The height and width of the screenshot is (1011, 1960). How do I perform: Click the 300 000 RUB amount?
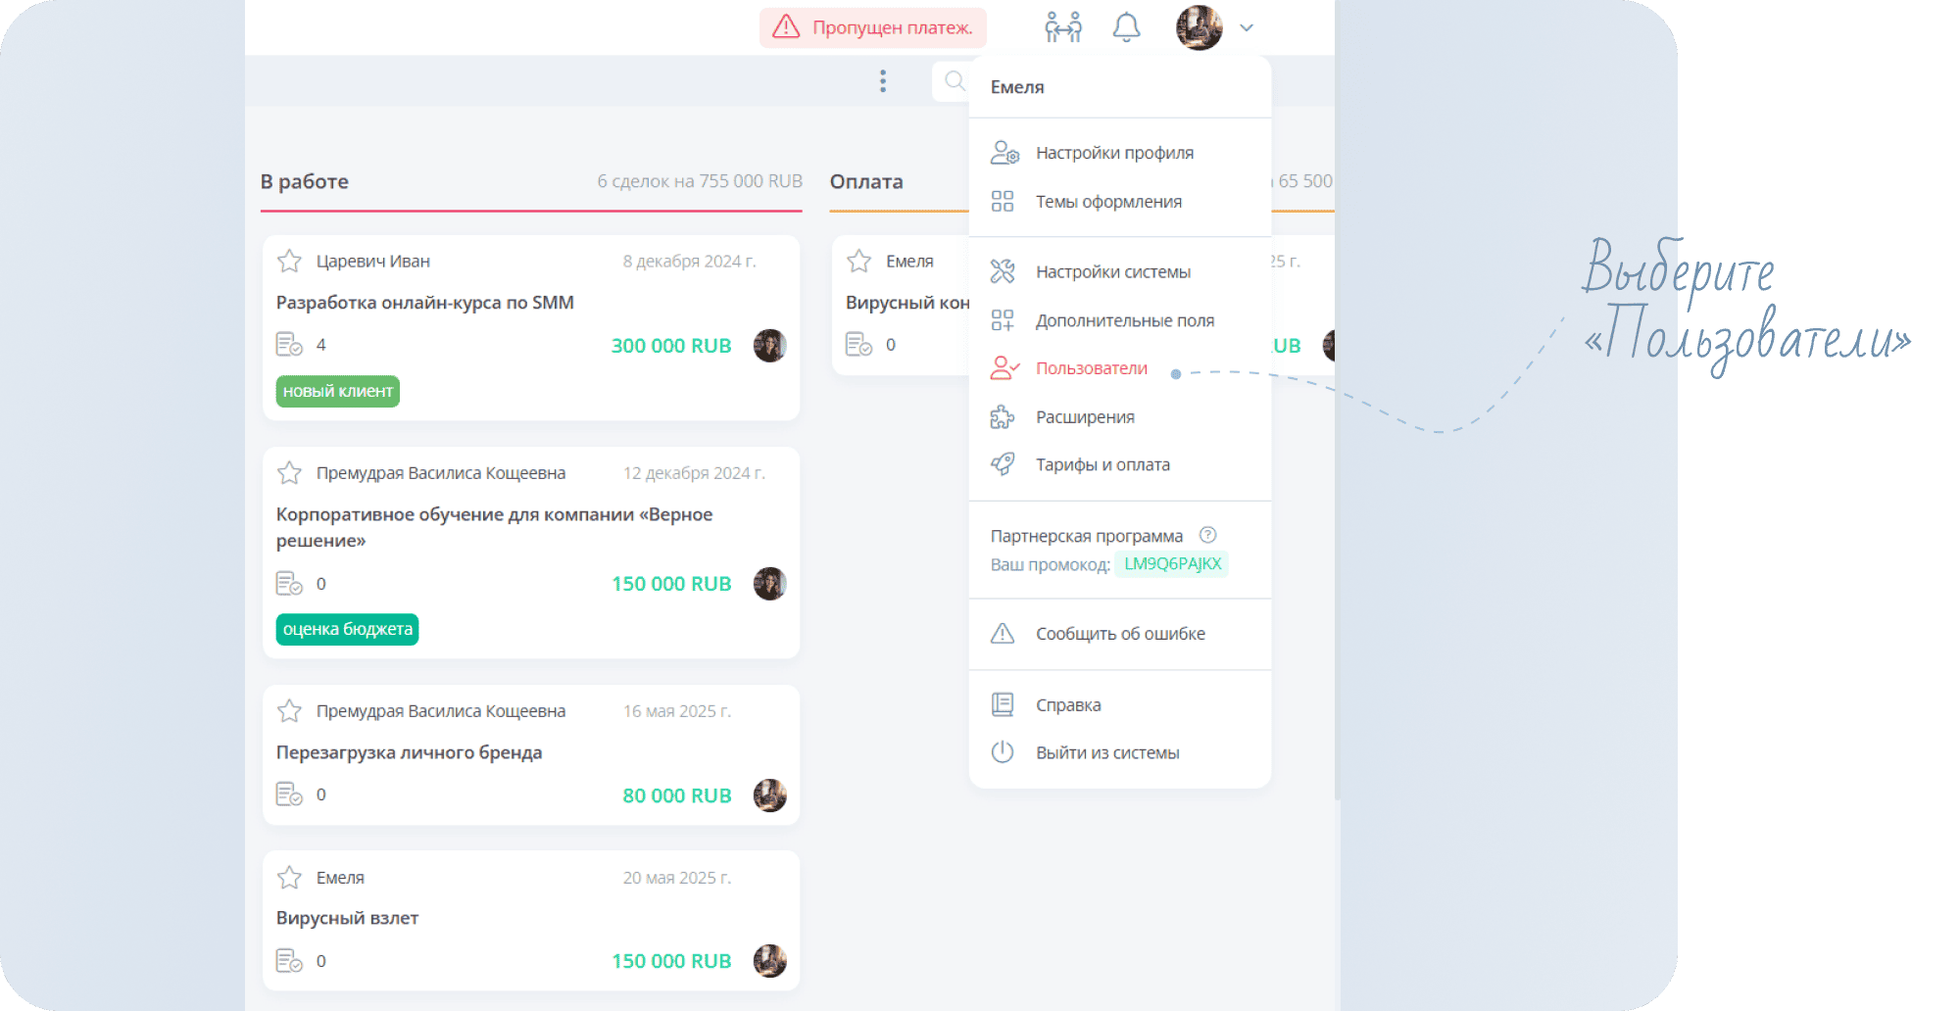tap(671, 346)
